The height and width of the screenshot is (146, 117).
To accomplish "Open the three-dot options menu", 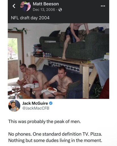I will tap(103, 6).
